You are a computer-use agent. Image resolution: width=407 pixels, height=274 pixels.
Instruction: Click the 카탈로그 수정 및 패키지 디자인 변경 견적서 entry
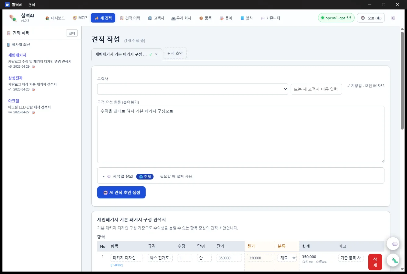40,61
